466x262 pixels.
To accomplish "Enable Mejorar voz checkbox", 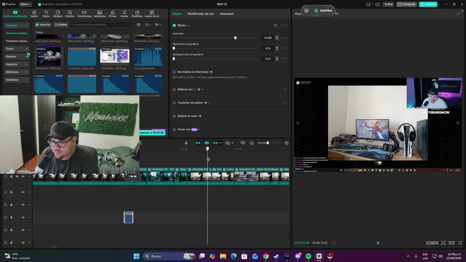I will tap(174, 90).
